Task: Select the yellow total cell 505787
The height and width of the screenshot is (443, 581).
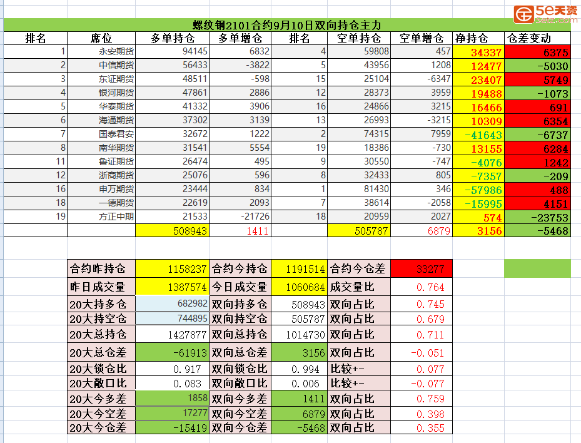Action: point(359,230)
